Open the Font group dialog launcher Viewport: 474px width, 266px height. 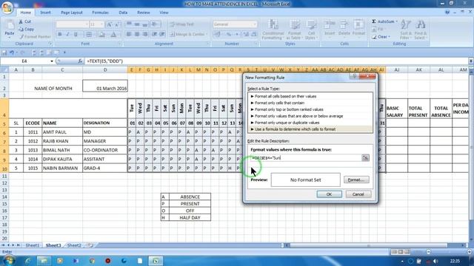pos(120,44)
